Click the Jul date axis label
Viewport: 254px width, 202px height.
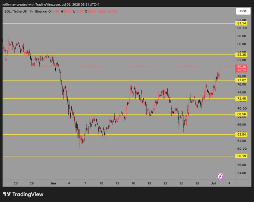213,183
